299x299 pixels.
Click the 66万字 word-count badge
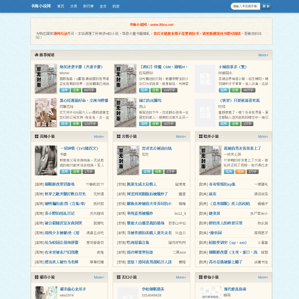click(x=89, y=90)
